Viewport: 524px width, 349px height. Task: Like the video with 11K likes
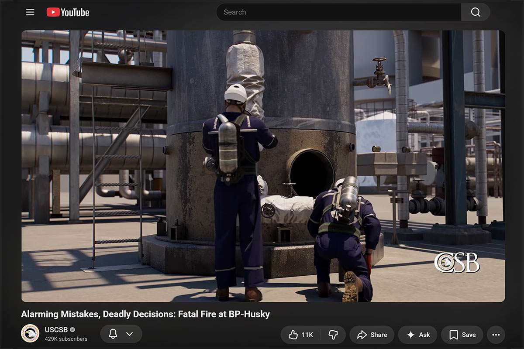point(300,335)
